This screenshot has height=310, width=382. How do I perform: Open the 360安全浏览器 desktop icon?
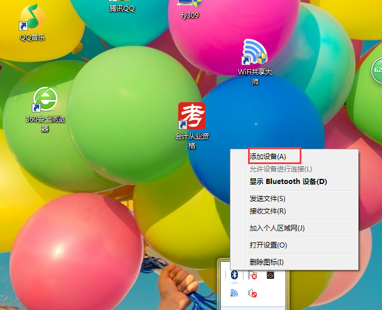click(45, 101)
